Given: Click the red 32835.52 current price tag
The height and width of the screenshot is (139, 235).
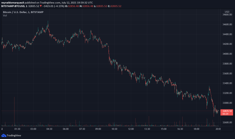Looking at the screenshot, I should 227,111.
